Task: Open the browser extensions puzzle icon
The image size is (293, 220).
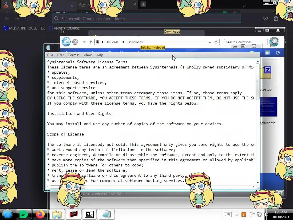Action: (x=276, y=18)
